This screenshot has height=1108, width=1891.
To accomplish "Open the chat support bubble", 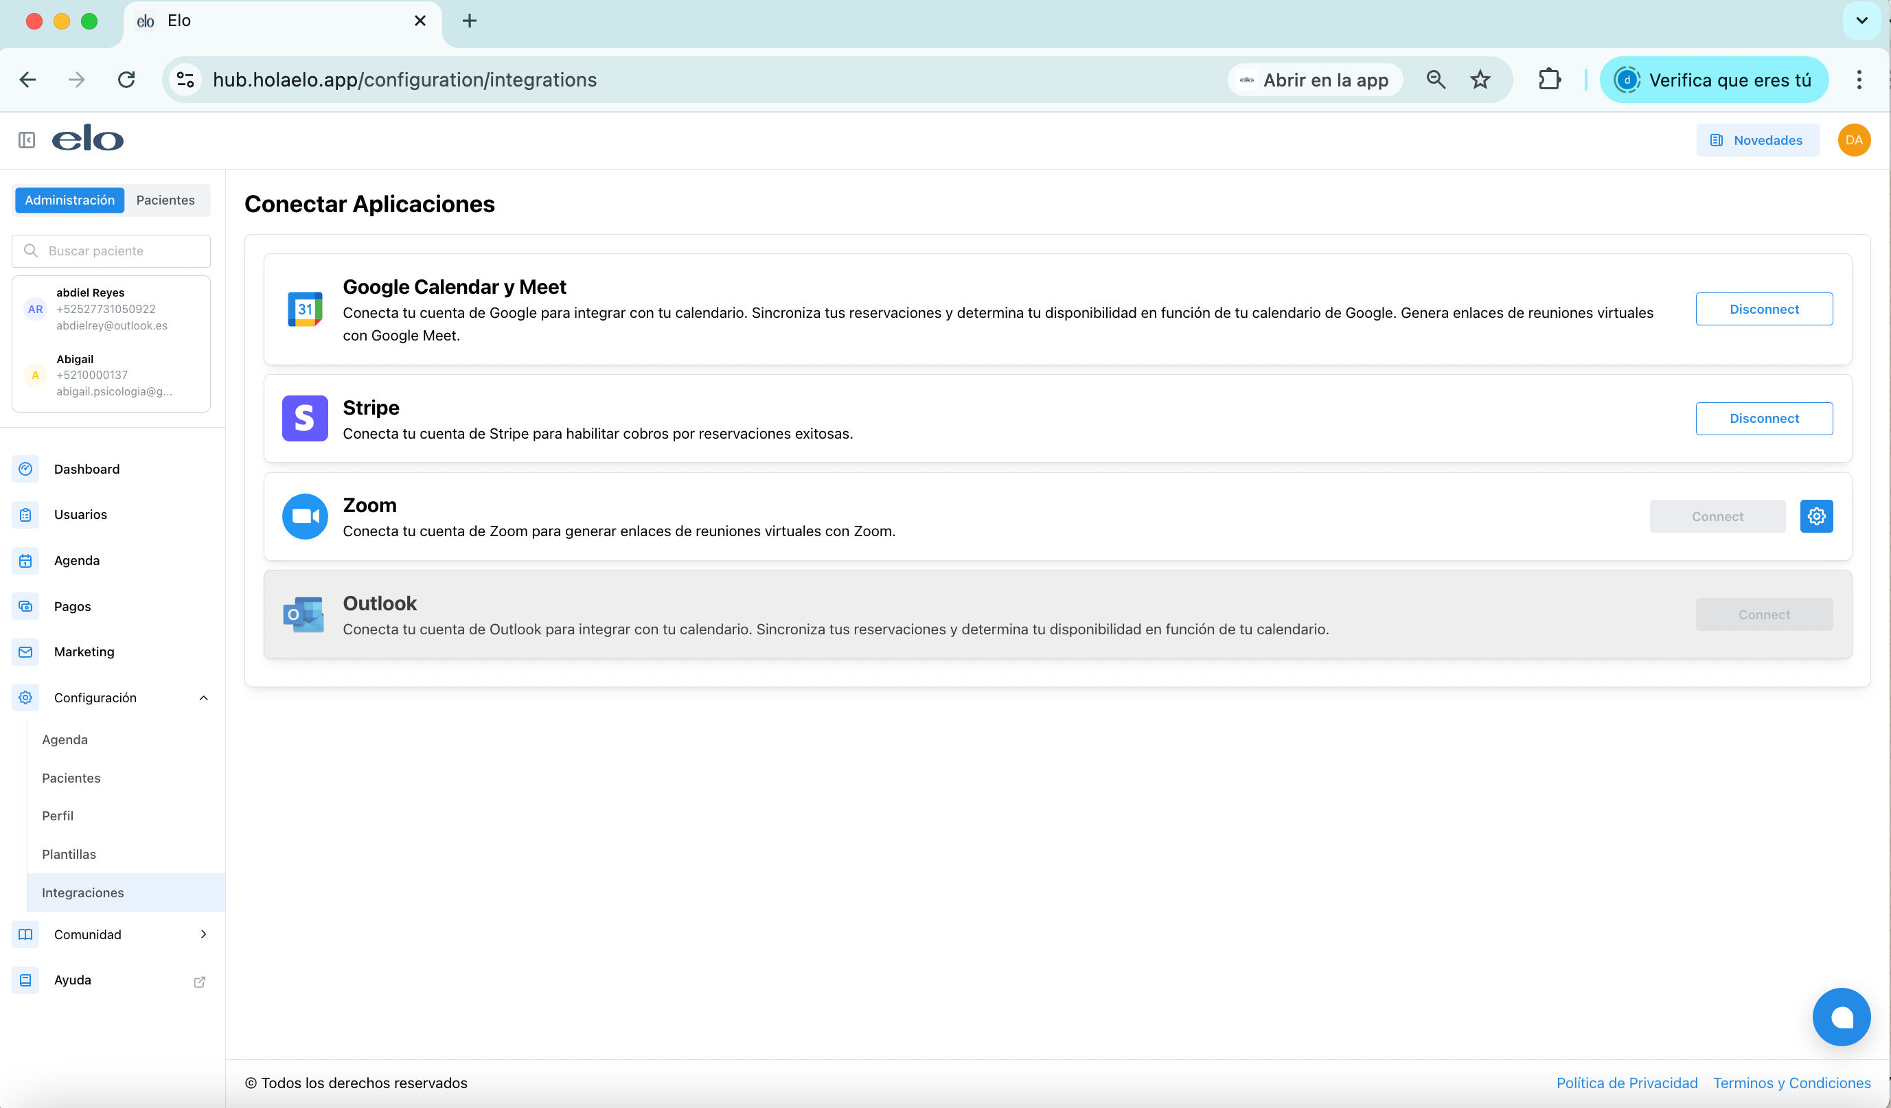I will (x=1841, y=1017).
